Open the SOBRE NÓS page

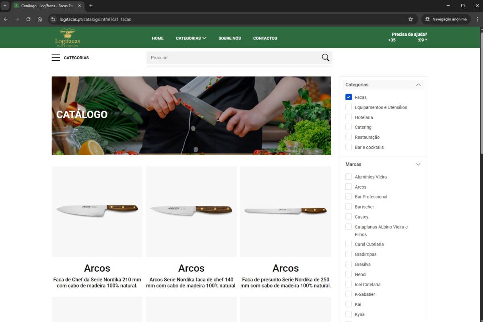[230, 38]
